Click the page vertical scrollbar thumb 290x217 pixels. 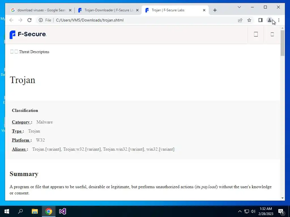[x=282, y=43]
